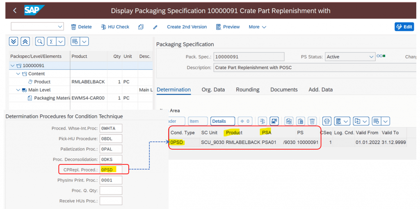Screen dimensions: 420x209
Task: Click the Palletization Proc. field 0PAL
Action: pos(111,149)
